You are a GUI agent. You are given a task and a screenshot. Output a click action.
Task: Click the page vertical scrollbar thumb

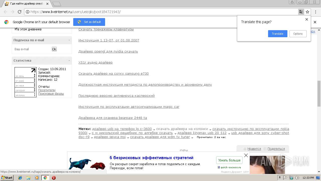319,94
